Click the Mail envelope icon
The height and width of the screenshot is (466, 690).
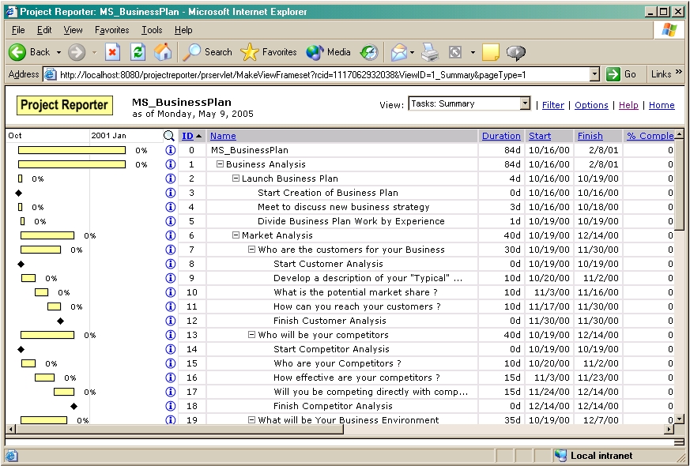(x=398, y=52)
